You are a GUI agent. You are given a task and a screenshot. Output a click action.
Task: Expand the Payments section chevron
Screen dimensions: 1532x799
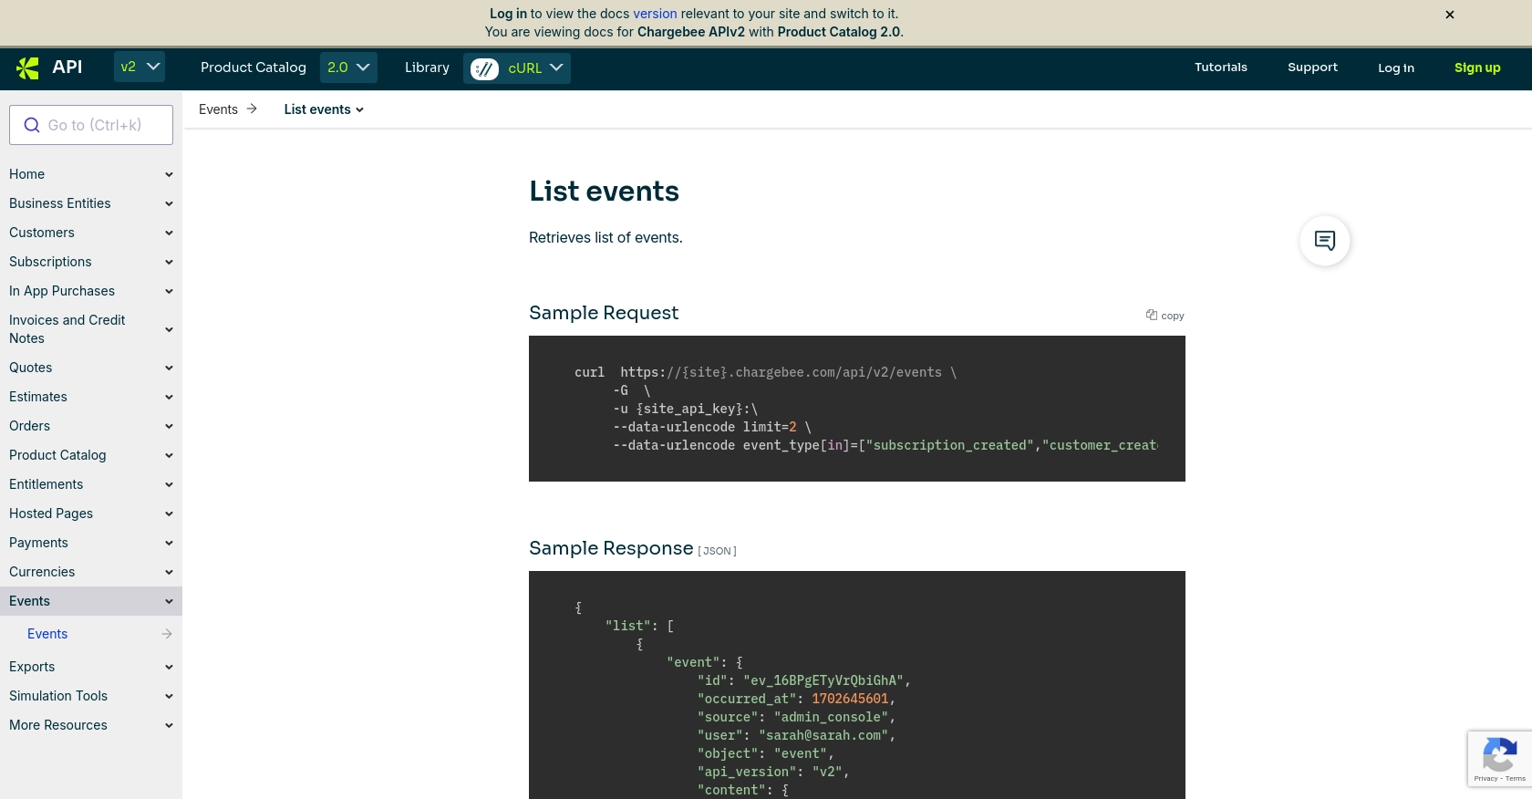169,543
